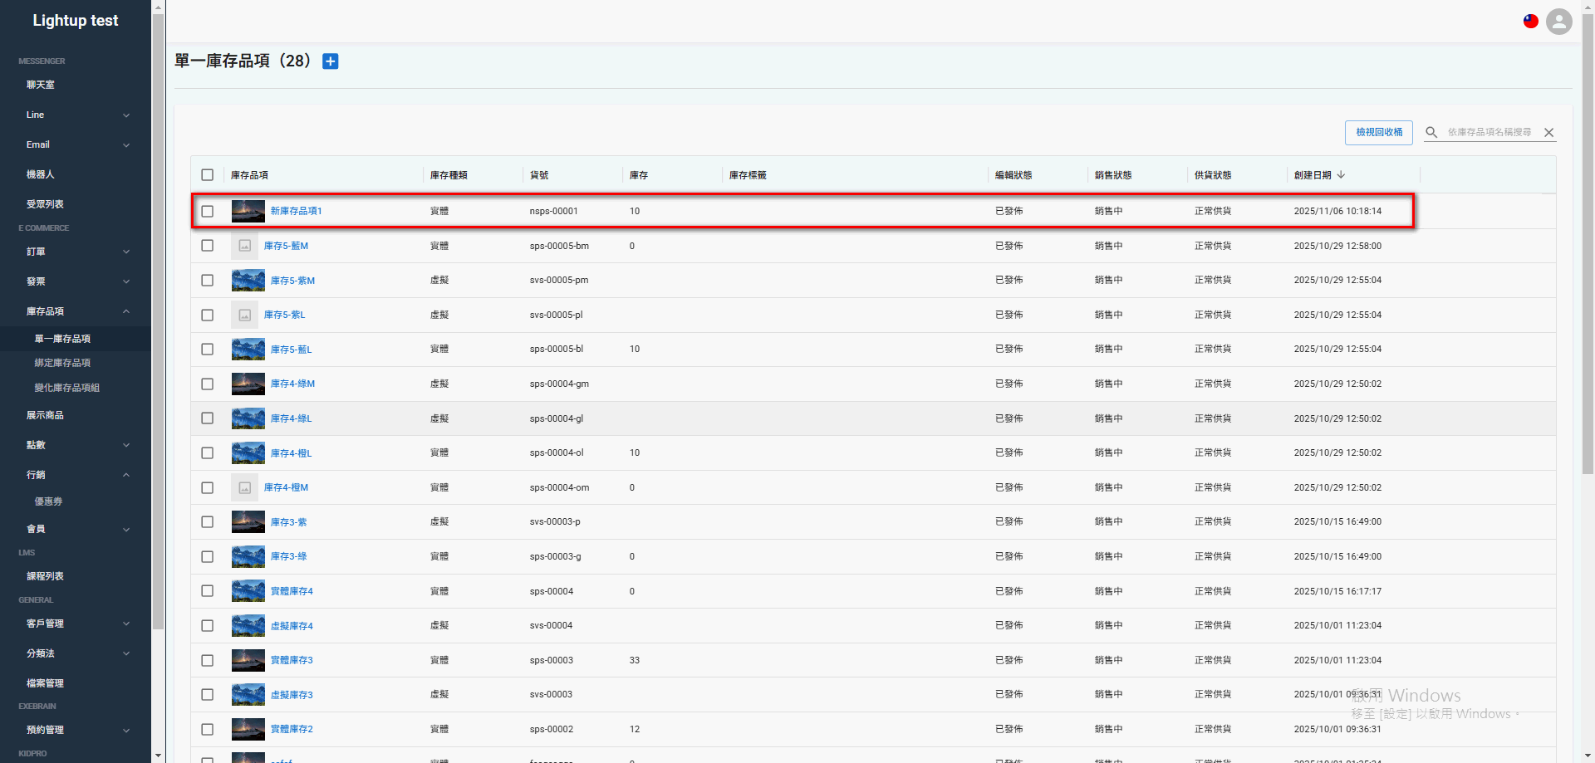Open the 實體庫存4 item link

pyautogui.click(x=292, y=591)
